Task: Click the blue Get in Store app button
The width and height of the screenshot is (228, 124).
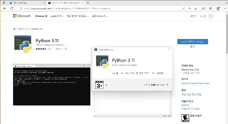Action: pos(192,41)
